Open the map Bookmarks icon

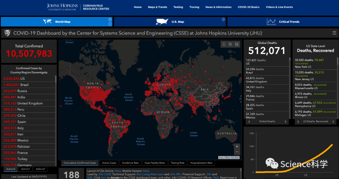(x=224, y=44)
